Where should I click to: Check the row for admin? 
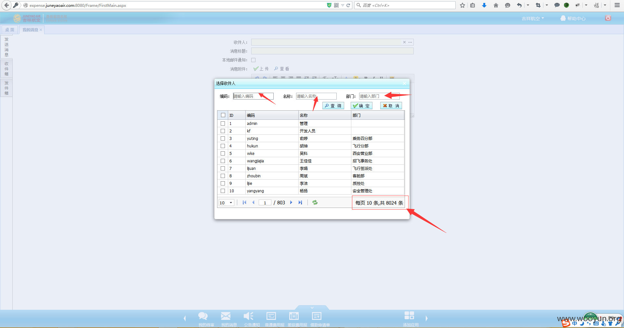pos(223,124)
